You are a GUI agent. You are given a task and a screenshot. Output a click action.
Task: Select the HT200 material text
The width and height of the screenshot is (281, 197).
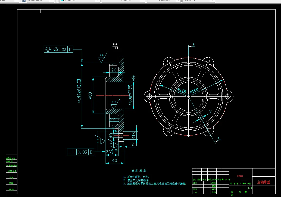point(240,176)
